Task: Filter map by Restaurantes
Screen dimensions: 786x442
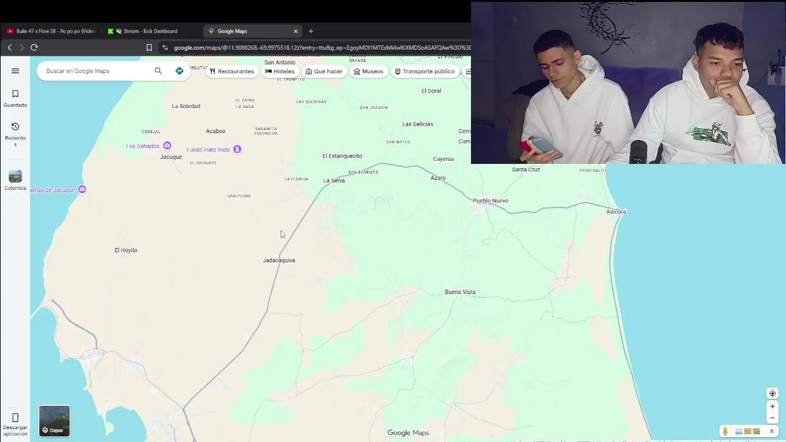Action: pos(232,71)
